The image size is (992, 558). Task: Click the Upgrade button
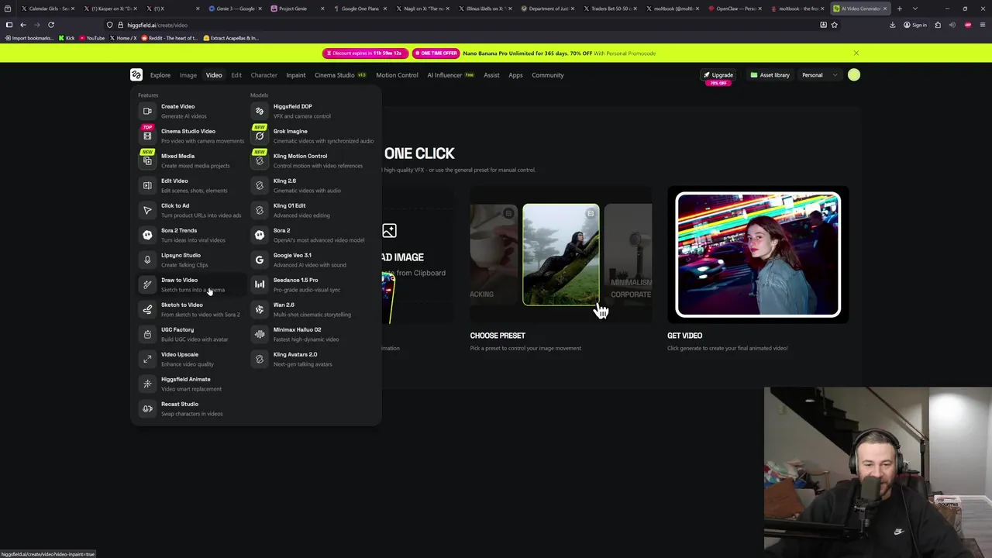coord(718,75)
